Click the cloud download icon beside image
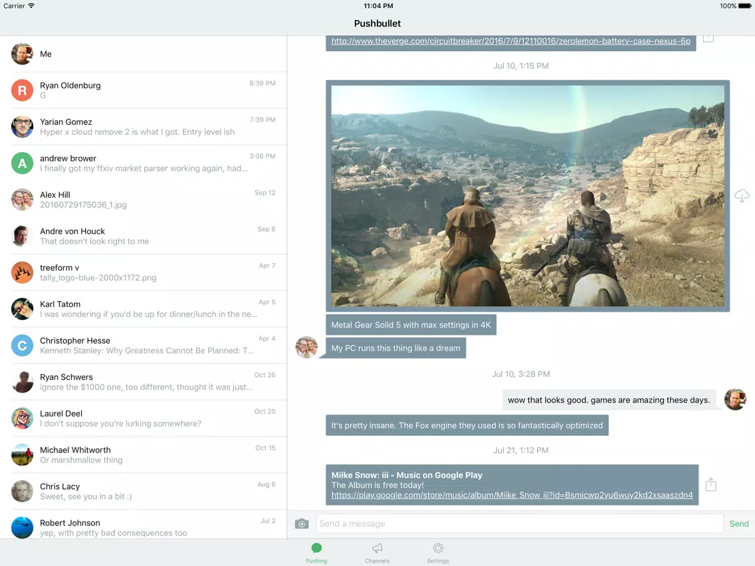 click(742, 195)
